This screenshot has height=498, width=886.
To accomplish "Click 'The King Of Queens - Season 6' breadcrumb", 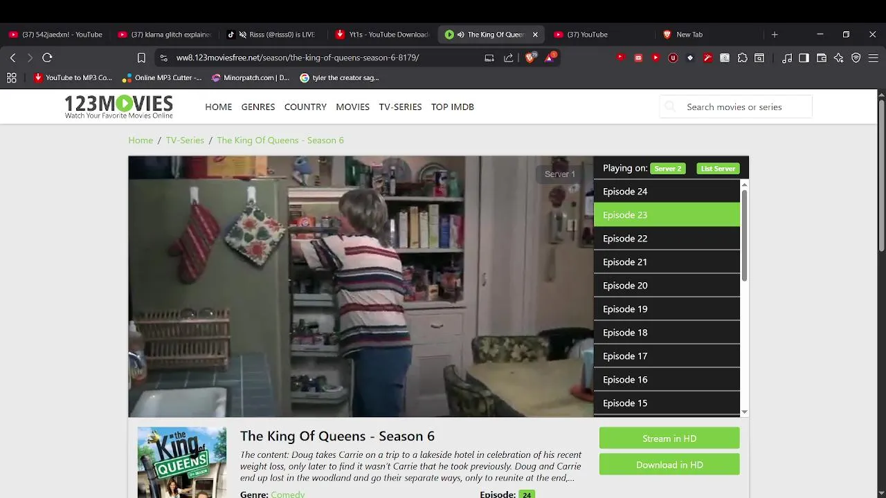I will pyautogui.click(x=280, y=140).
